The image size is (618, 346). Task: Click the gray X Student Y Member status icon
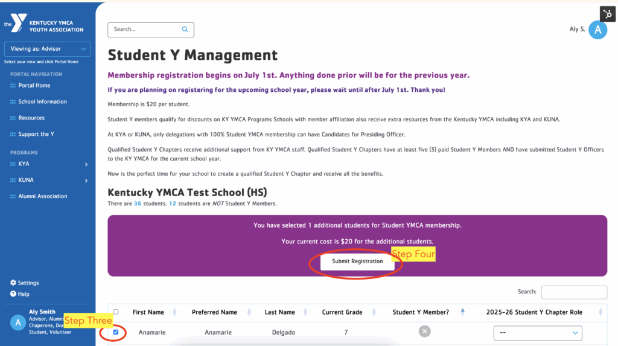point(424,331)
